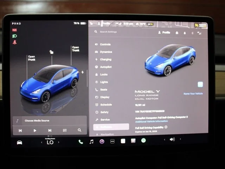Select the Autopilot menu item

pos(103,67)
